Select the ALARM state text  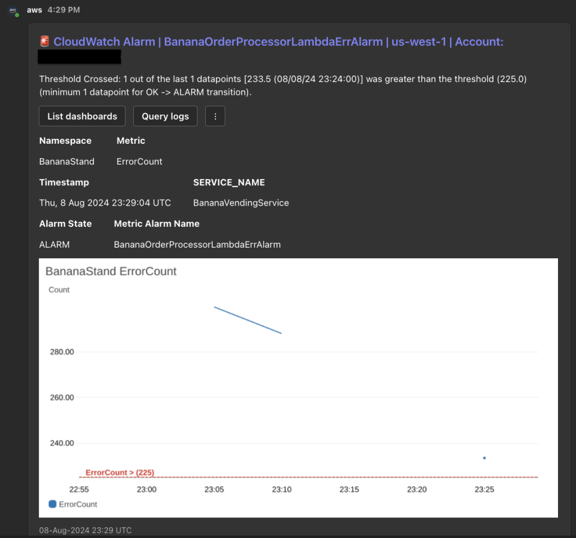click(54, 244)
